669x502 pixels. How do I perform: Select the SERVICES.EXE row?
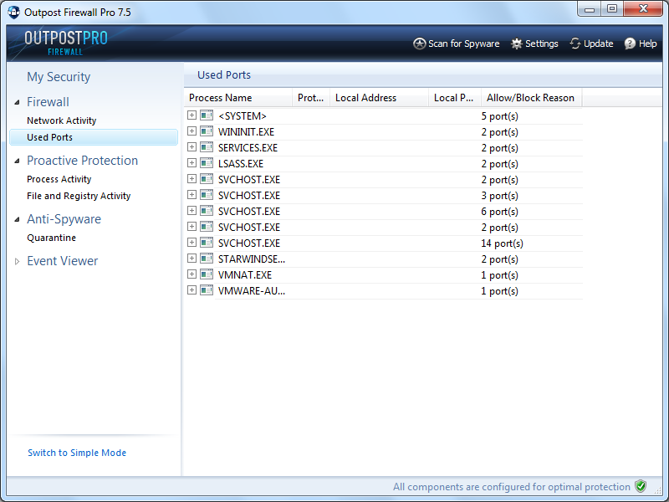tap(248, 148)
